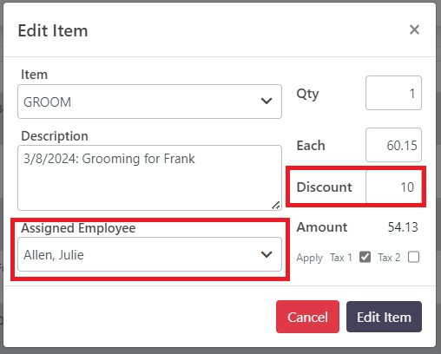Click the Edit Item dialog title
441x354 pixels.
click(53, 30)
